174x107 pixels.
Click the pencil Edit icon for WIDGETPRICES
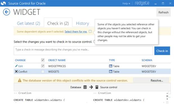[16, 66]
